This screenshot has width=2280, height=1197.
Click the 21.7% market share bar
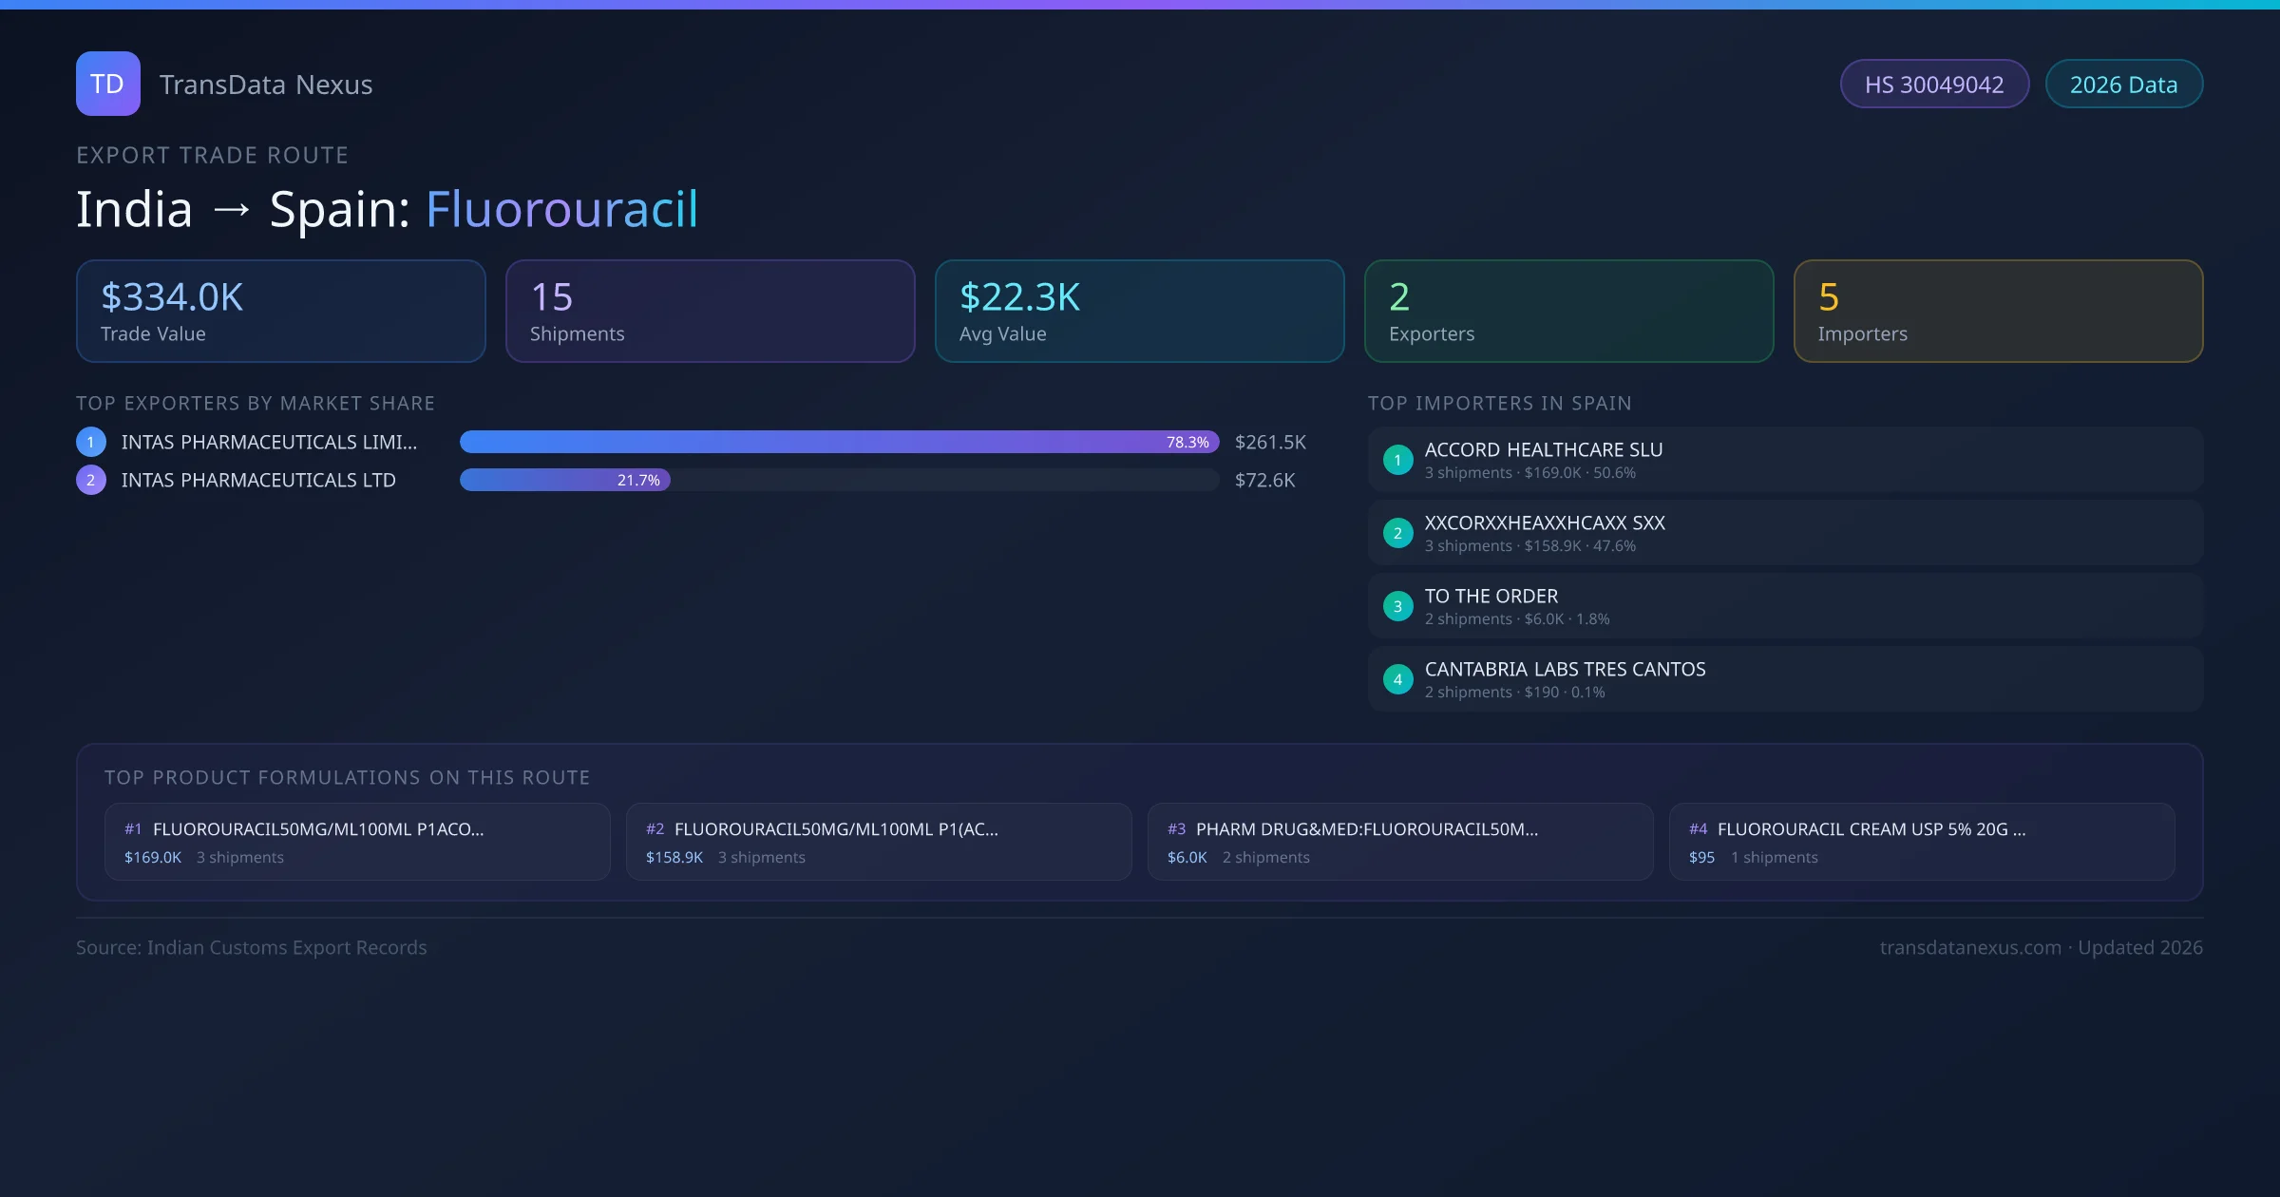click(565, 480)
